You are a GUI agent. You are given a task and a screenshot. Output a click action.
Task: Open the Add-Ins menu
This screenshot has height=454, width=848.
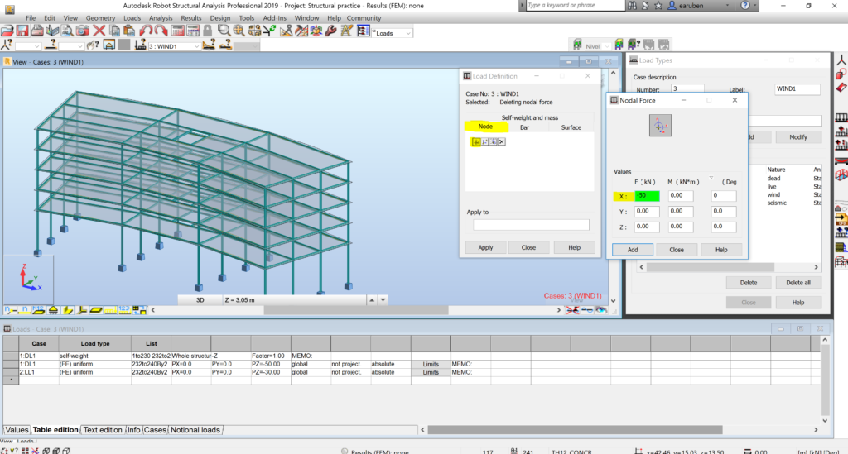[275, 18]
